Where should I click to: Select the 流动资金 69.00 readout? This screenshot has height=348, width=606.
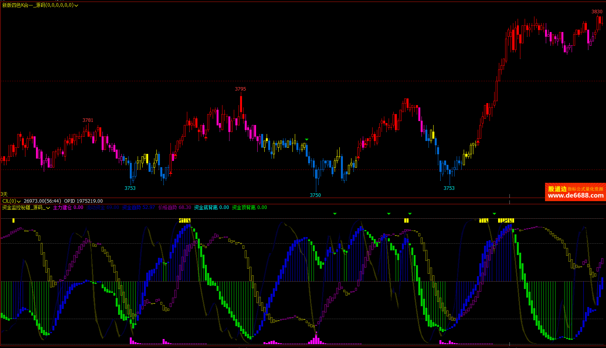(102, 207)
